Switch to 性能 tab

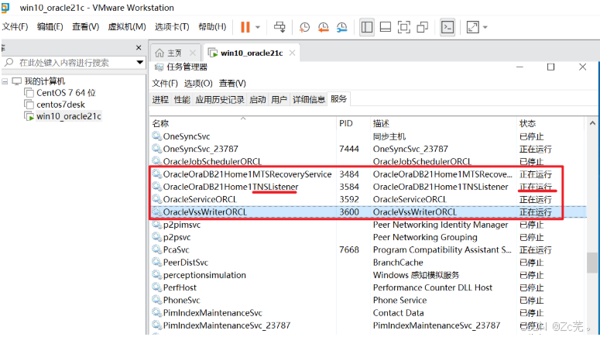click(182, 100)
